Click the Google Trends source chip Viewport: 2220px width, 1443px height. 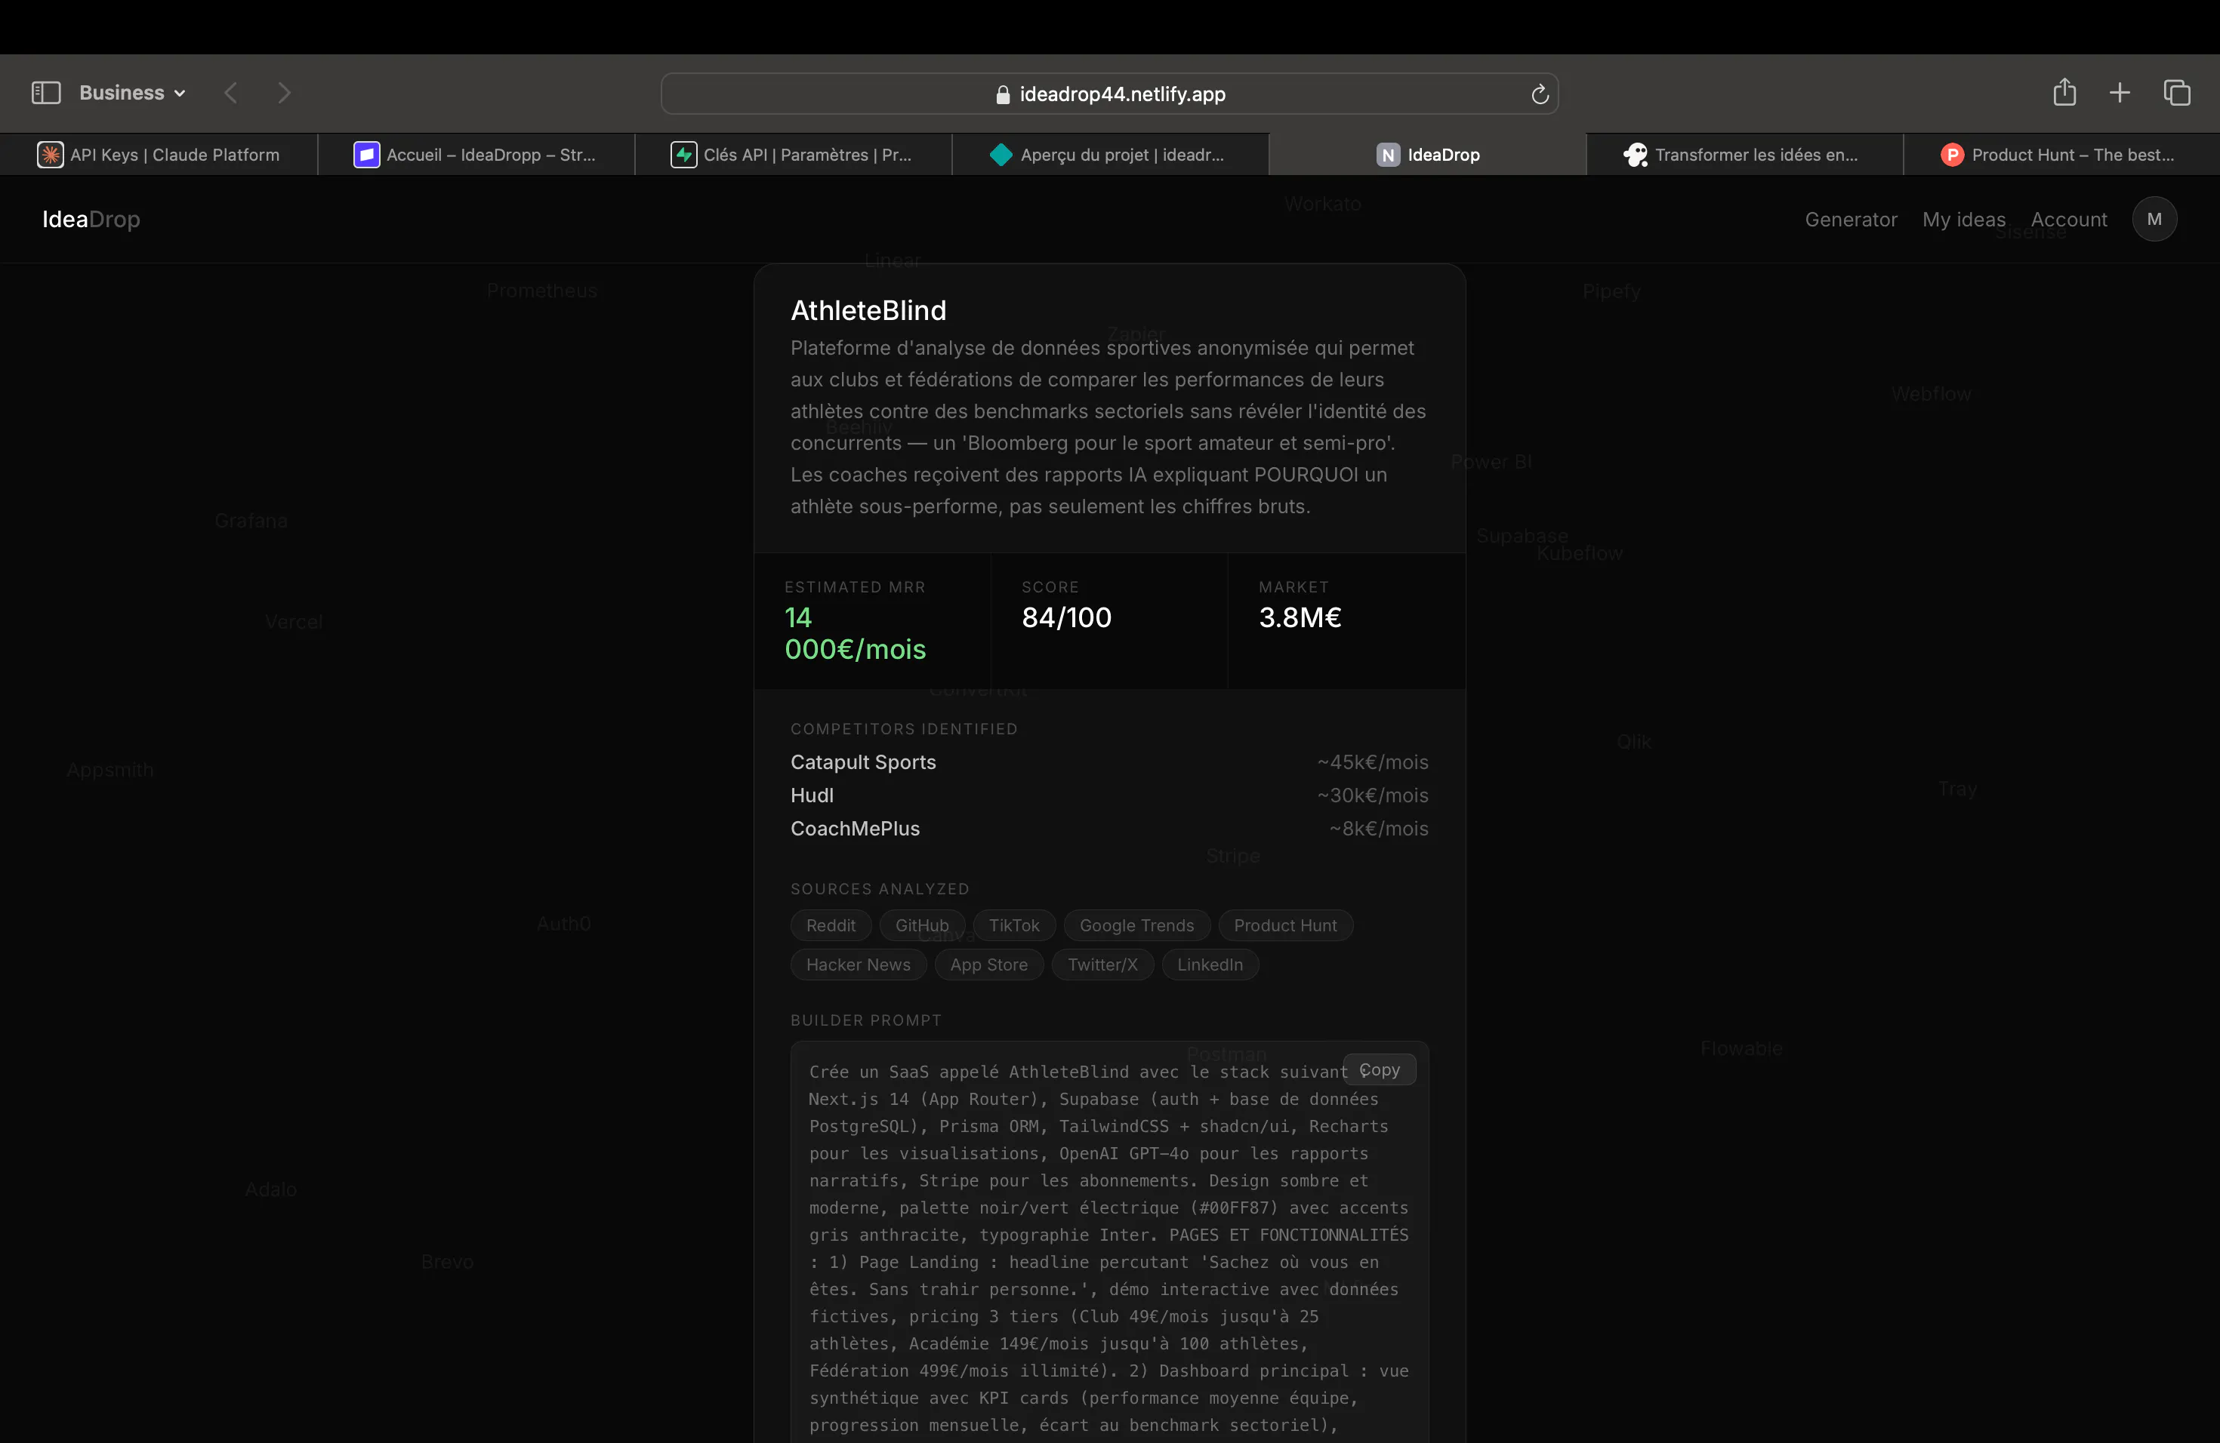pyautogui.click(x=1136, y=925)
